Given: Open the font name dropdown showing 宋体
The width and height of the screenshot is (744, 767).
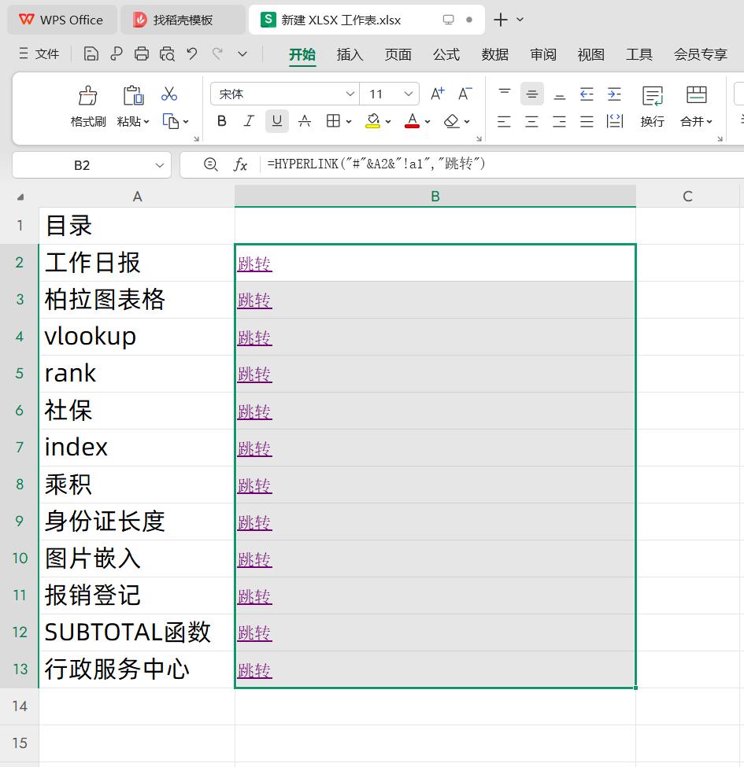Looking at the screenshot, I should pos(350,94).
